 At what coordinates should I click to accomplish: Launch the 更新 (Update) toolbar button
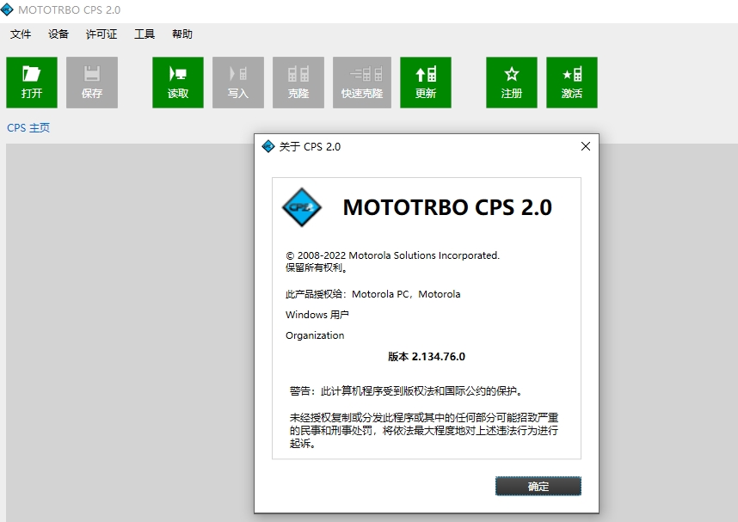point(426,83)
